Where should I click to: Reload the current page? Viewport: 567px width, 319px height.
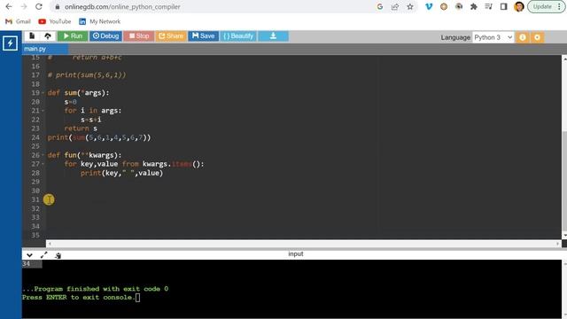click(39, 6)
